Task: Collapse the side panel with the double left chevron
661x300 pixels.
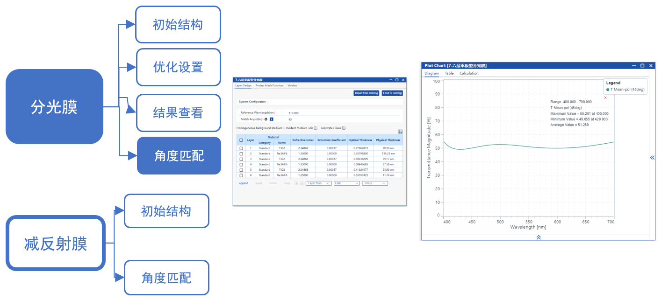Action: click(652, 158)
